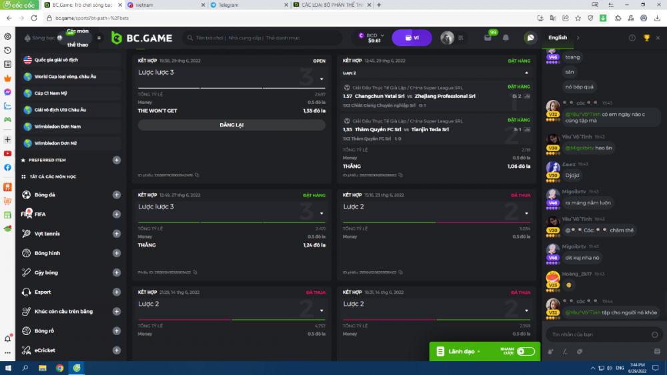Open the GIF picker in chat
The image size is (667, 375).
pyautogui.click(x=658, y=352)
